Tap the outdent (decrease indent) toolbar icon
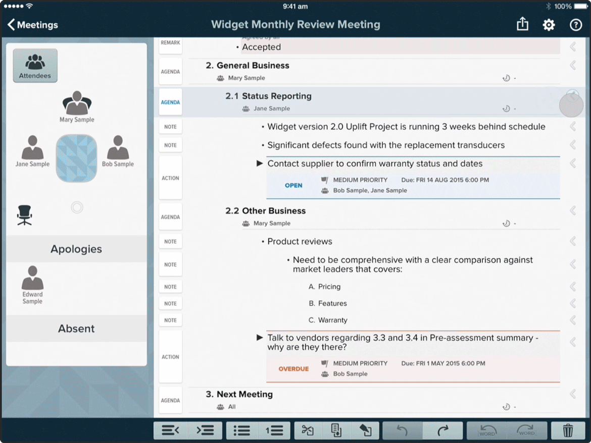 [171, 430]
